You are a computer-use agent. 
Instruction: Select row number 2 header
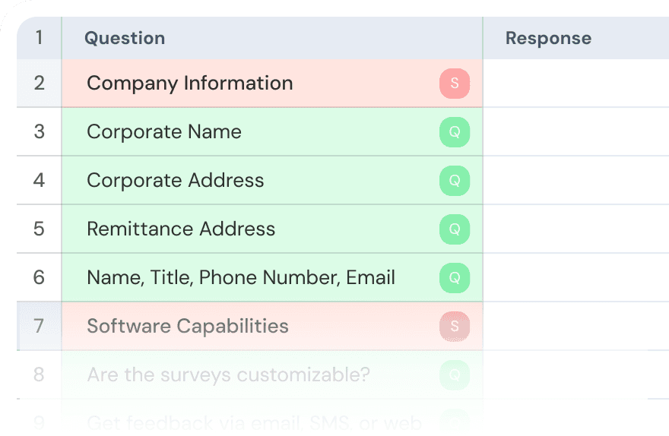point(39,84)
